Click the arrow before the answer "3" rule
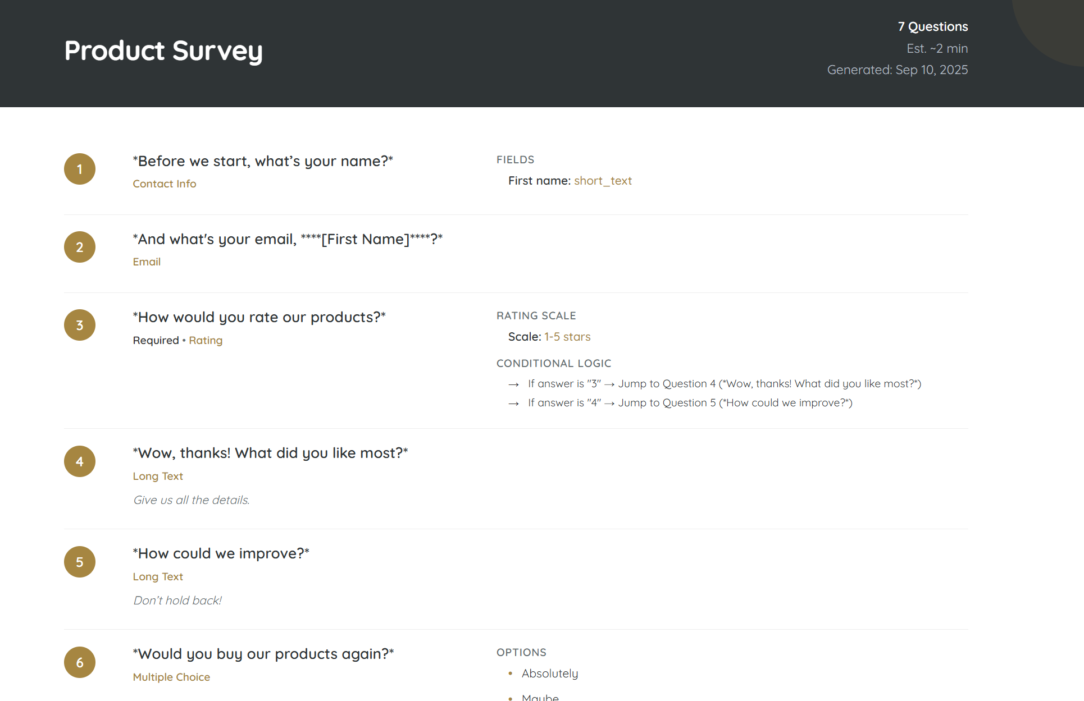The width and height of the screenshot is (1084, 701). point(513,384)
